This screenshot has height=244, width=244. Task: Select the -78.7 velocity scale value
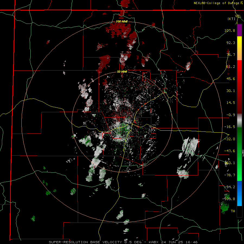pos(230,175)
